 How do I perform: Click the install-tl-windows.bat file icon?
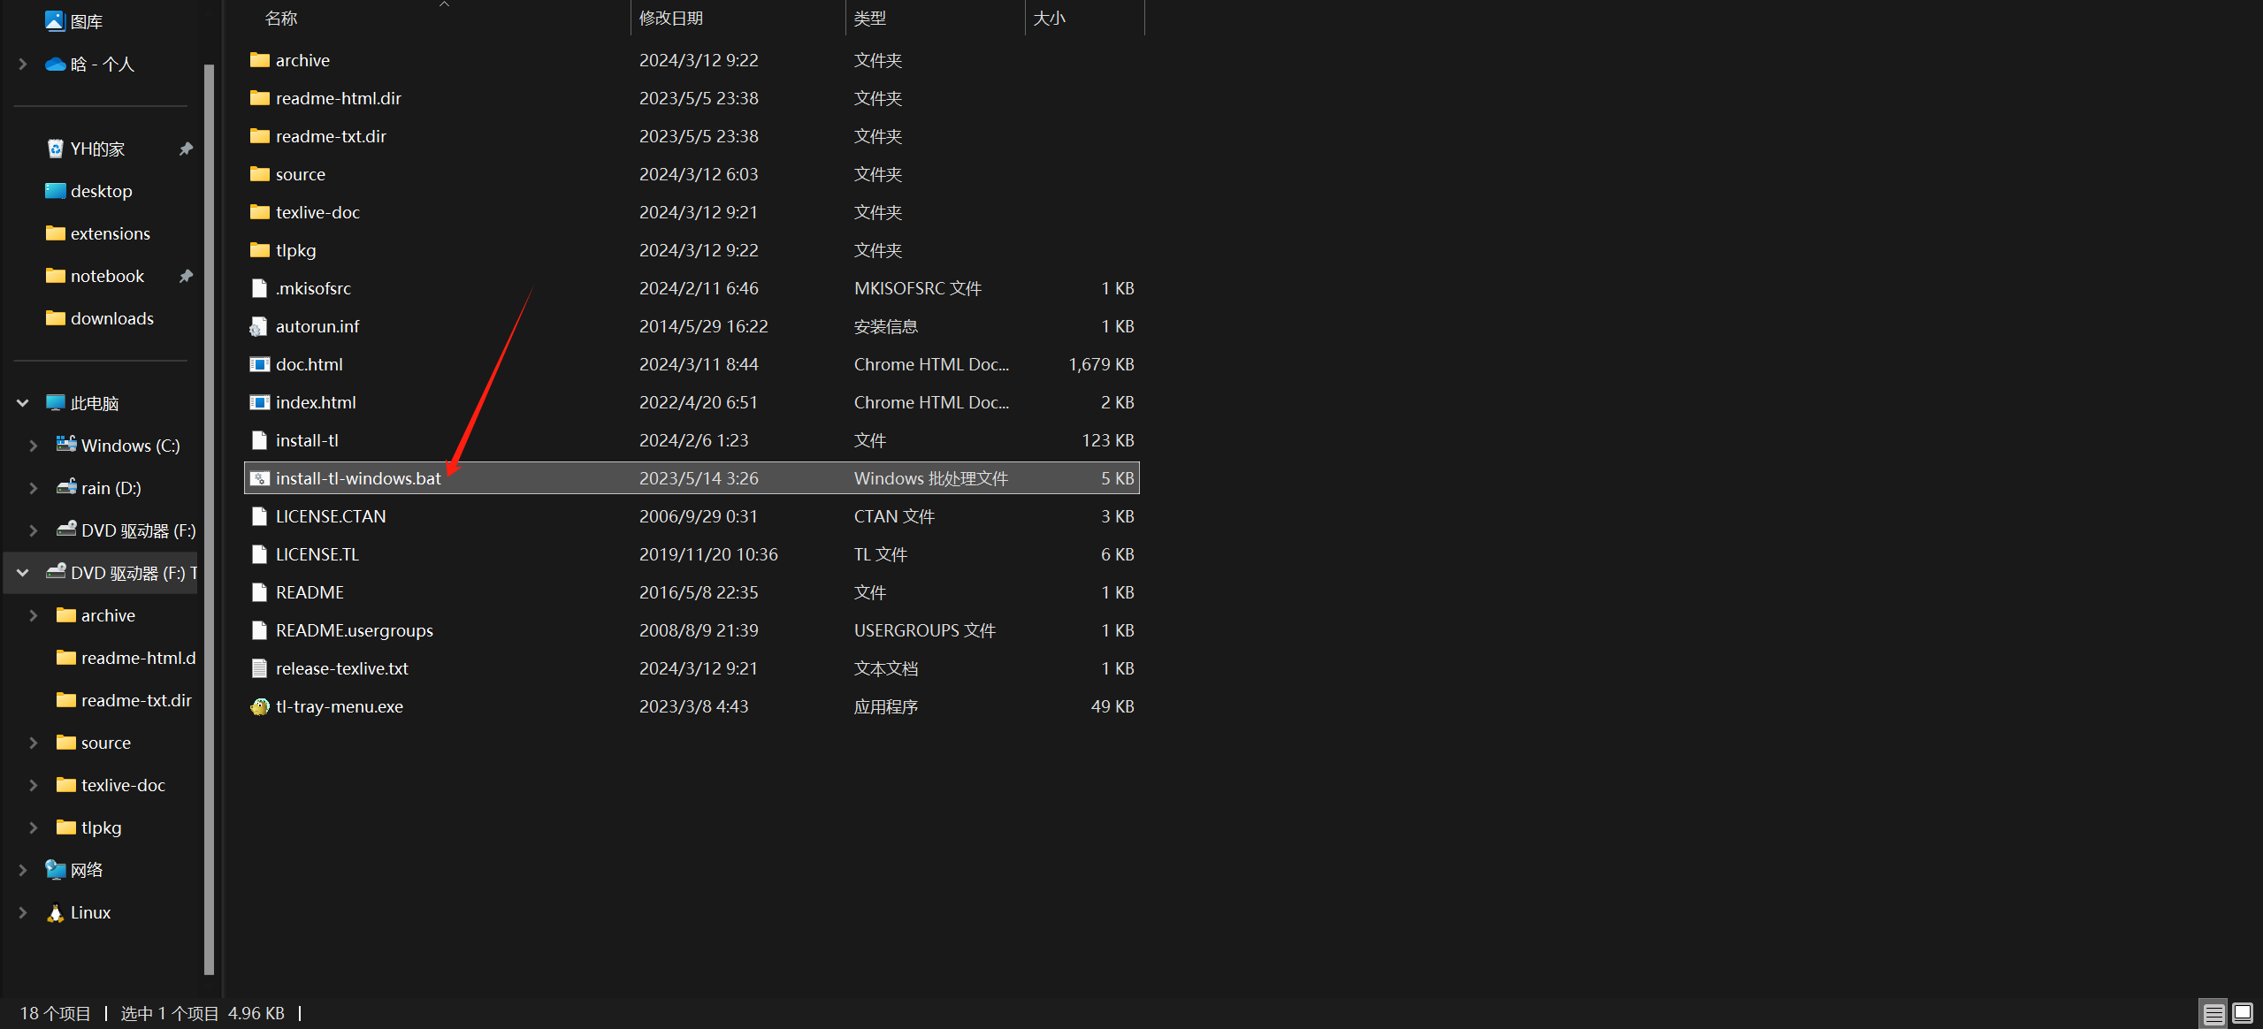click(x=259, y=478)
